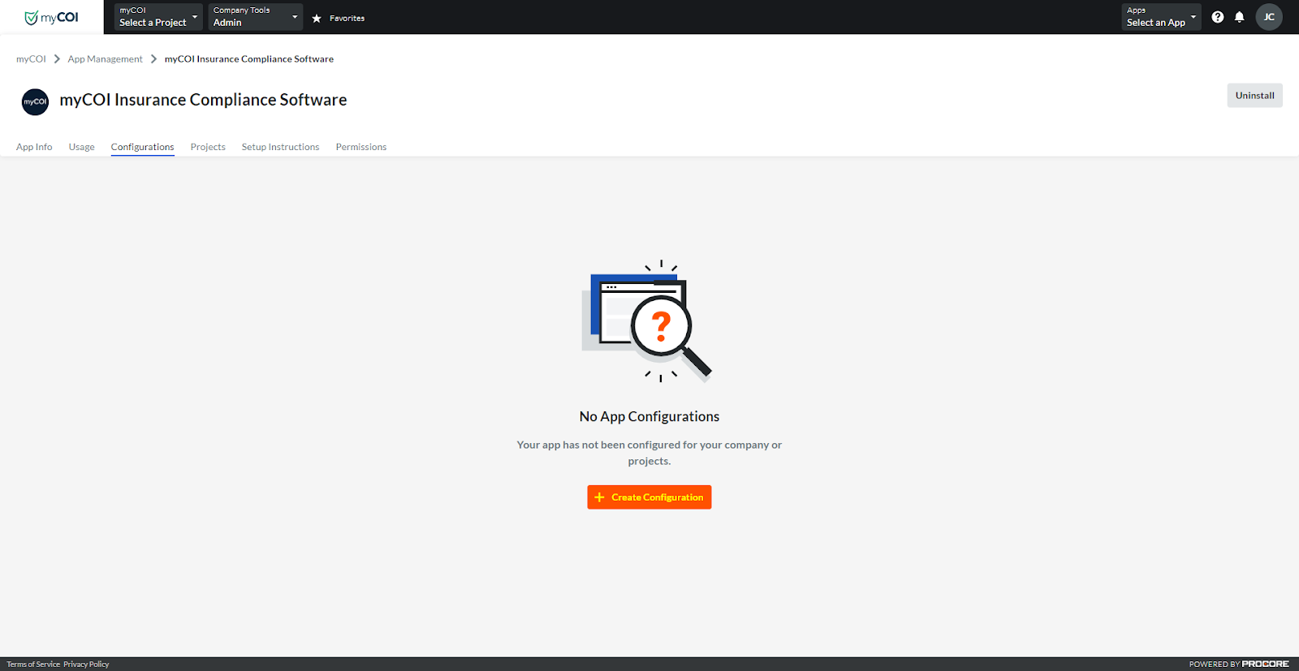This screenshot has width=1299, height=671.
Task: Click the round myCOI app icon
Action: coord(35,101)
